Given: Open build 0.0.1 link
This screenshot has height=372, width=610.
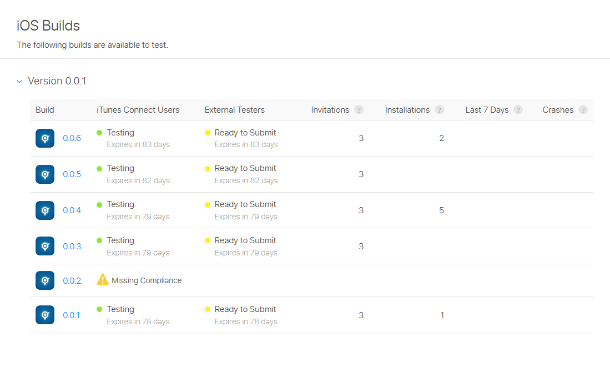Looking at the screenshot, I should click(71, 315).
